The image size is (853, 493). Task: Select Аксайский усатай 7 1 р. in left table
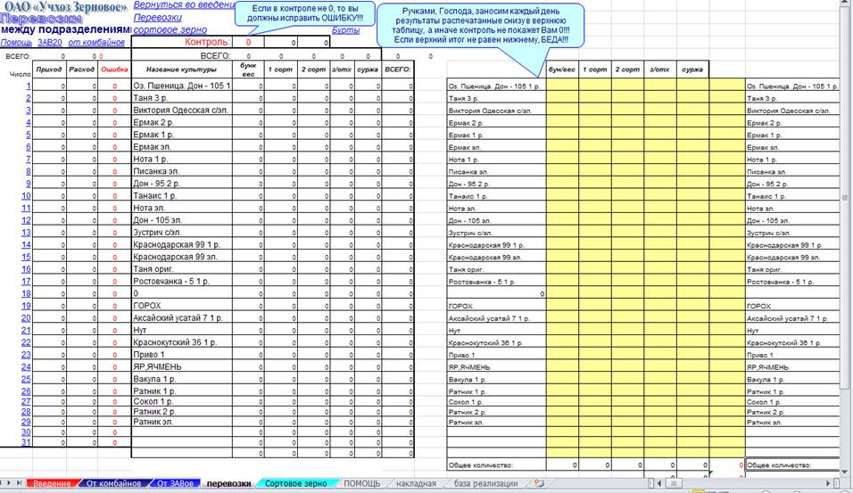click(x=182, y=317)
